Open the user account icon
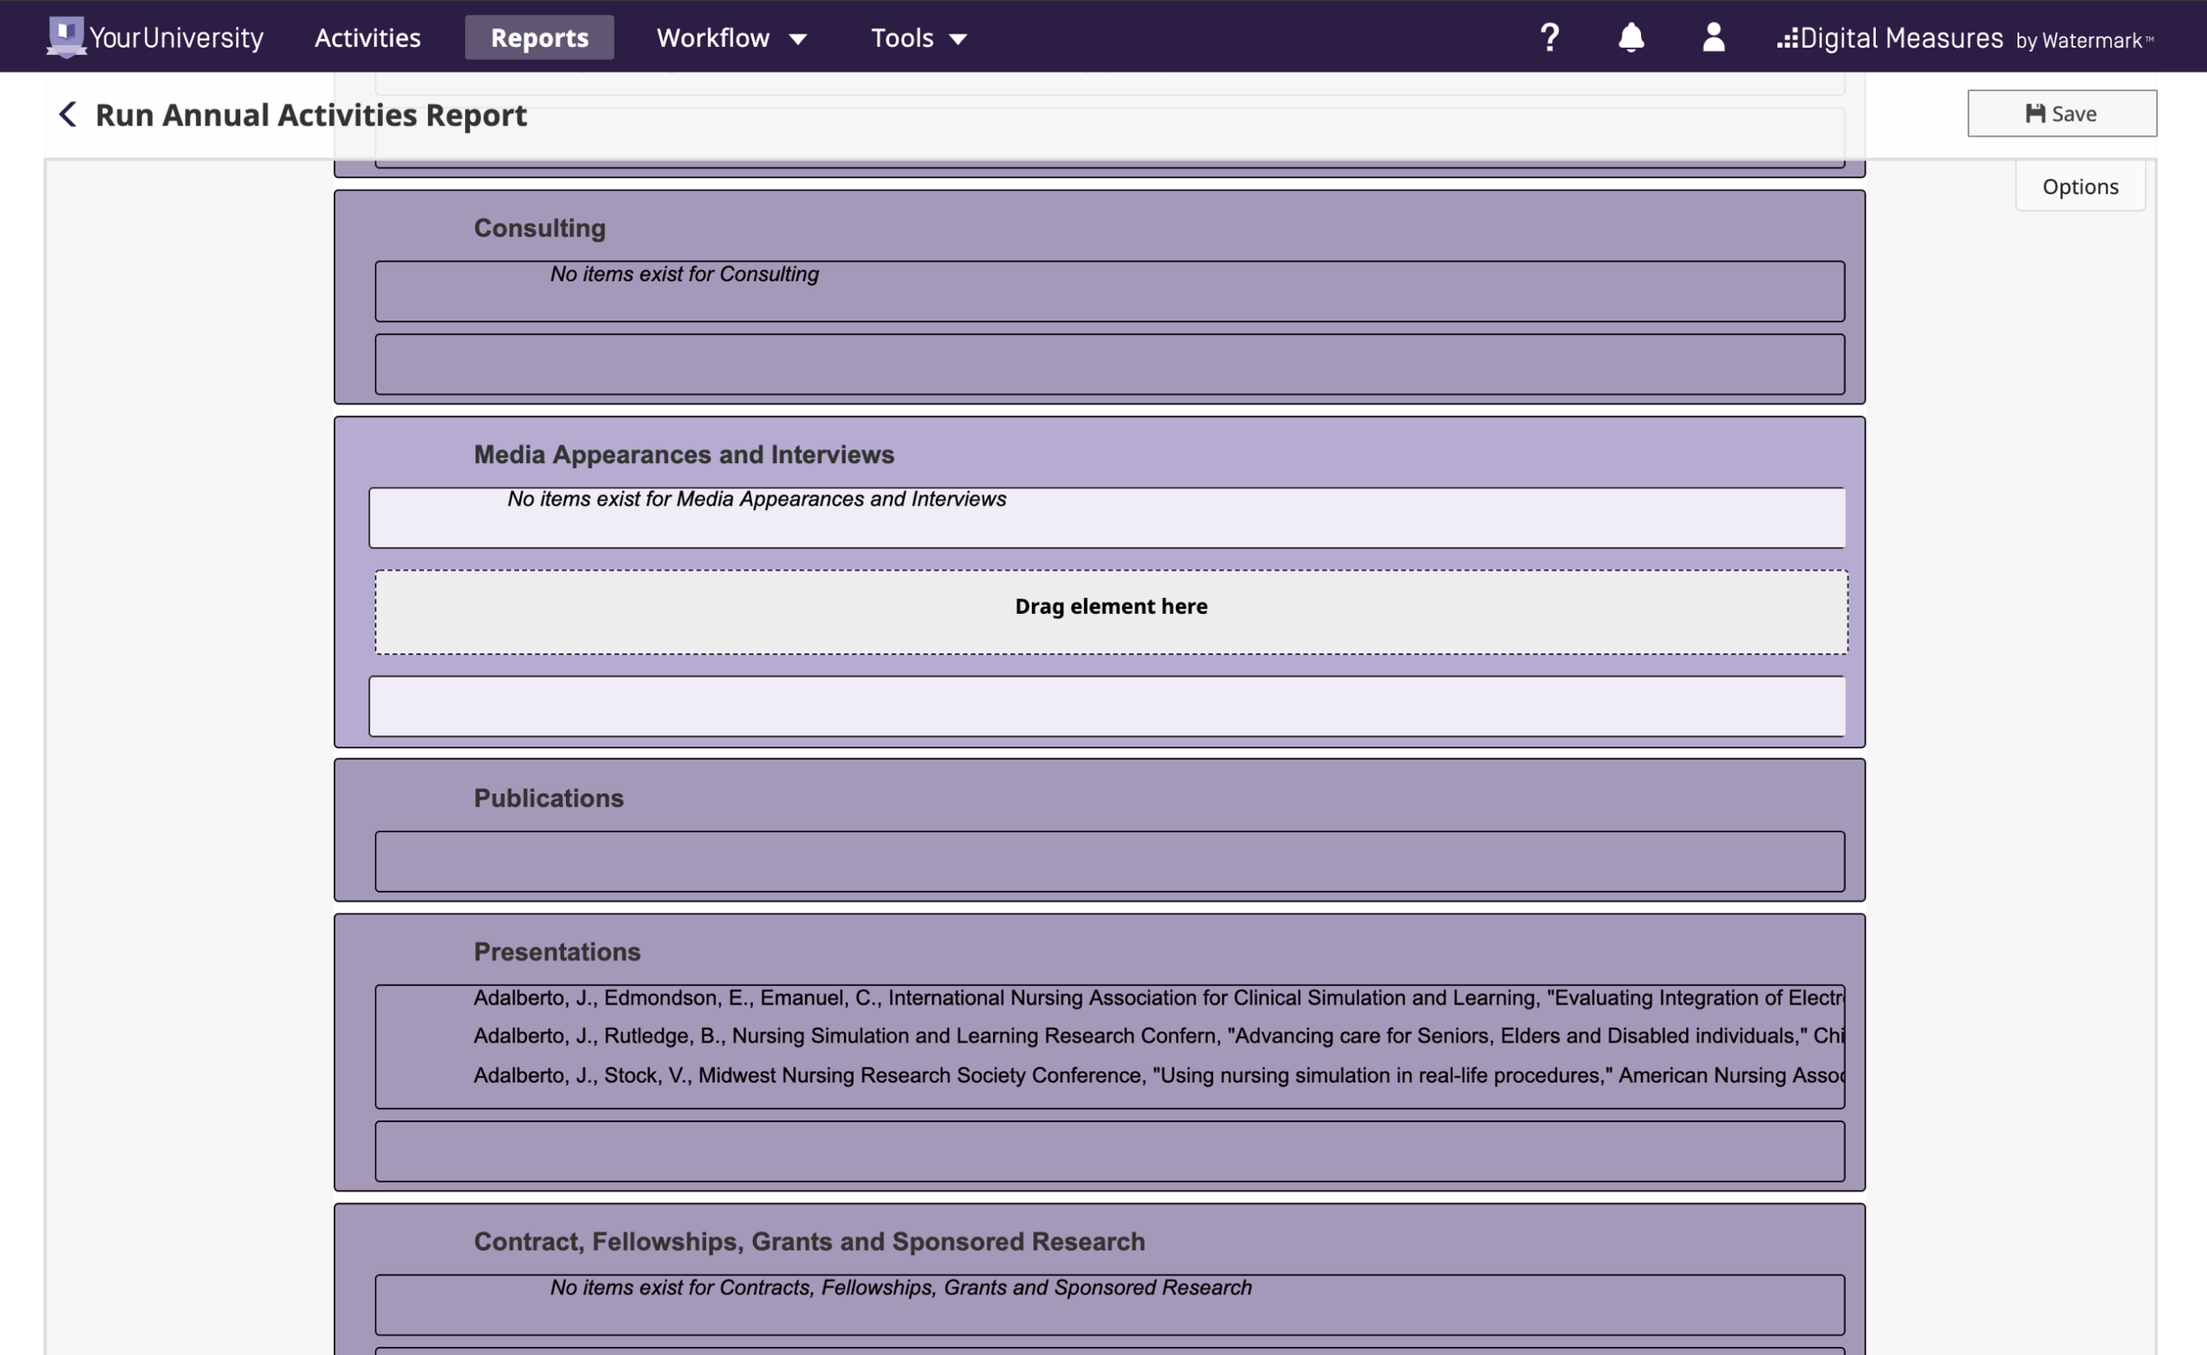The height and width of the screenshot is (1355, 2207). tap(1713, 38)
